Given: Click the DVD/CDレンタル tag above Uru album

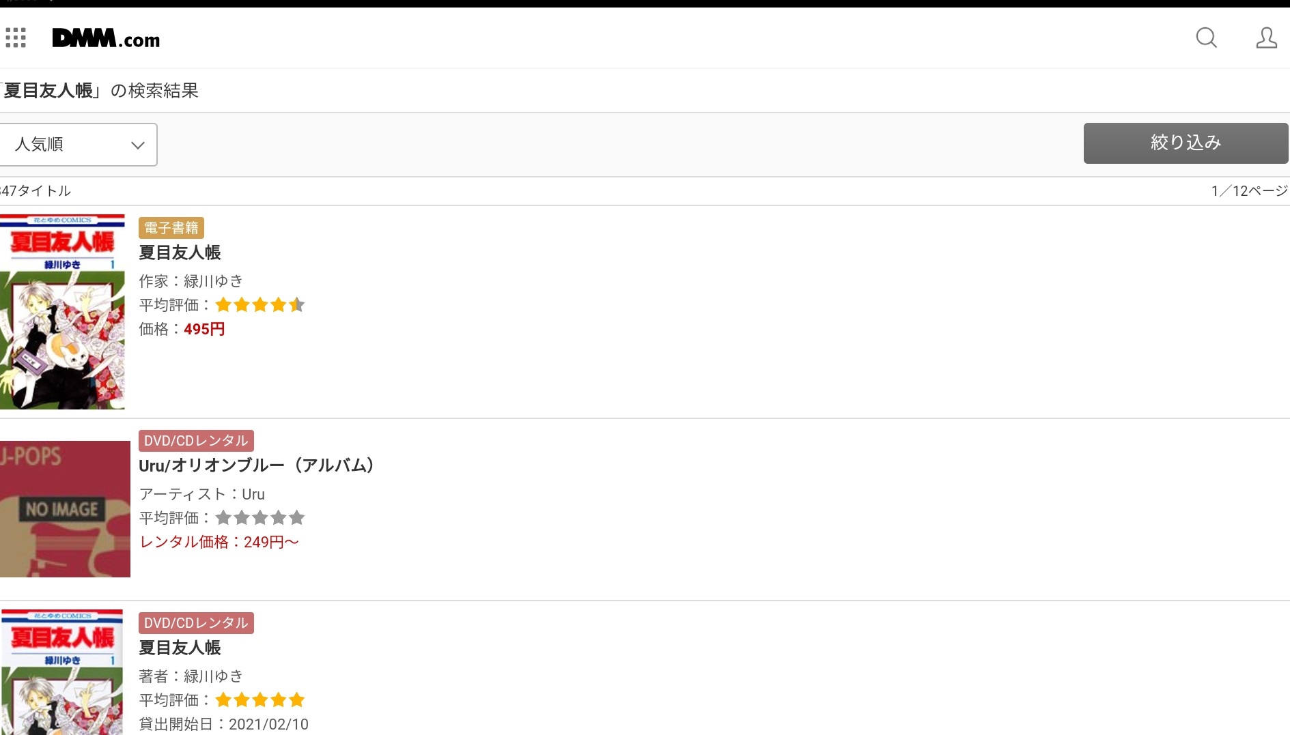Looking at the screenshot, I should coord(196,441).
